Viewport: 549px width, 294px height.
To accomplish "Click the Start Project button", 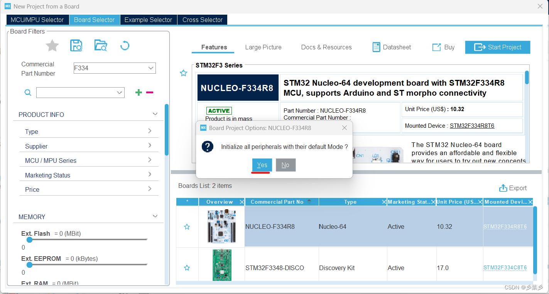I will [498, 47].
